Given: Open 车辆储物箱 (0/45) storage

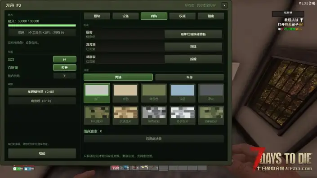Looking at the screenshot, I should tap(42, 92).
